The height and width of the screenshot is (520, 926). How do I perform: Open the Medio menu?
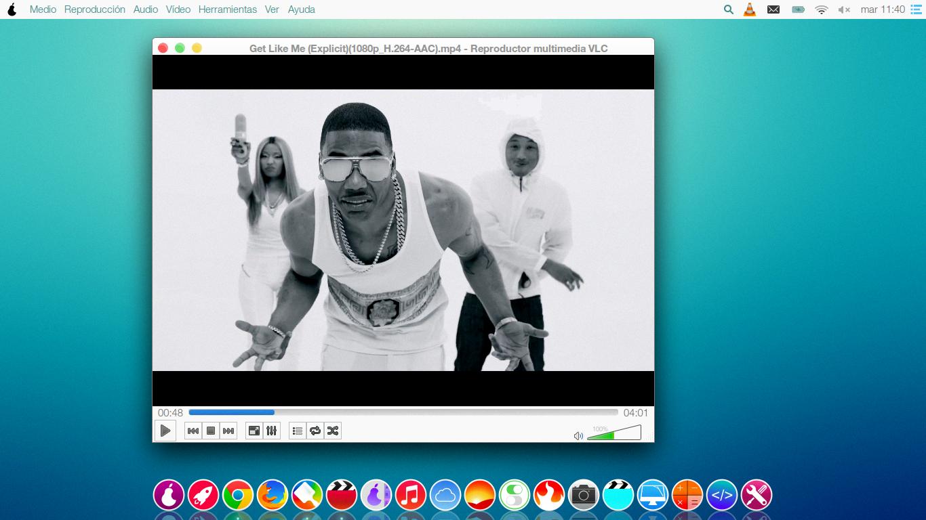(x=43, y=9)
